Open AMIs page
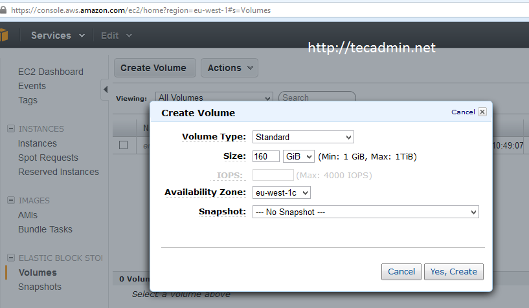529x308 pixels. (28, 215)
